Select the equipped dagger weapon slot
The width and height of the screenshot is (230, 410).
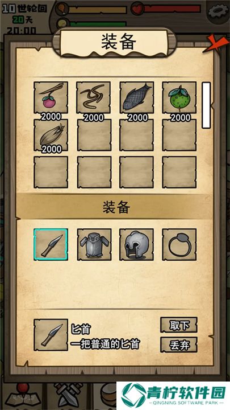tap(51, 244)
